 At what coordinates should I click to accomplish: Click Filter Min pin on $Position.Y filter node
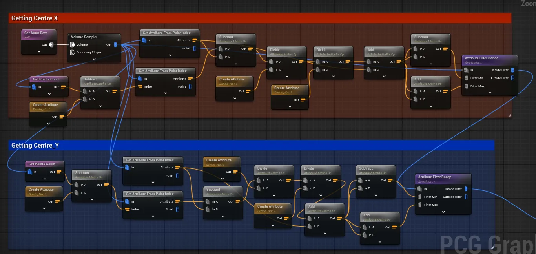[420, 197]
